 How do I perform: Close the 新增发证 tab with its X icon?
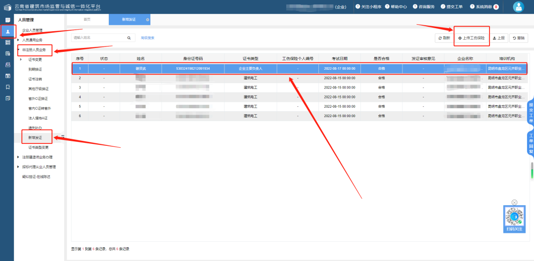pyautogui.click(x=147, y=19)
